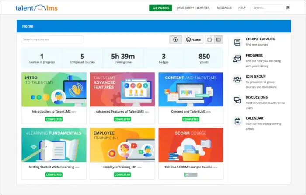Viewport: 306px width, 195px height.
Task: Click the Join Group people icon
Action: point(237,79)
